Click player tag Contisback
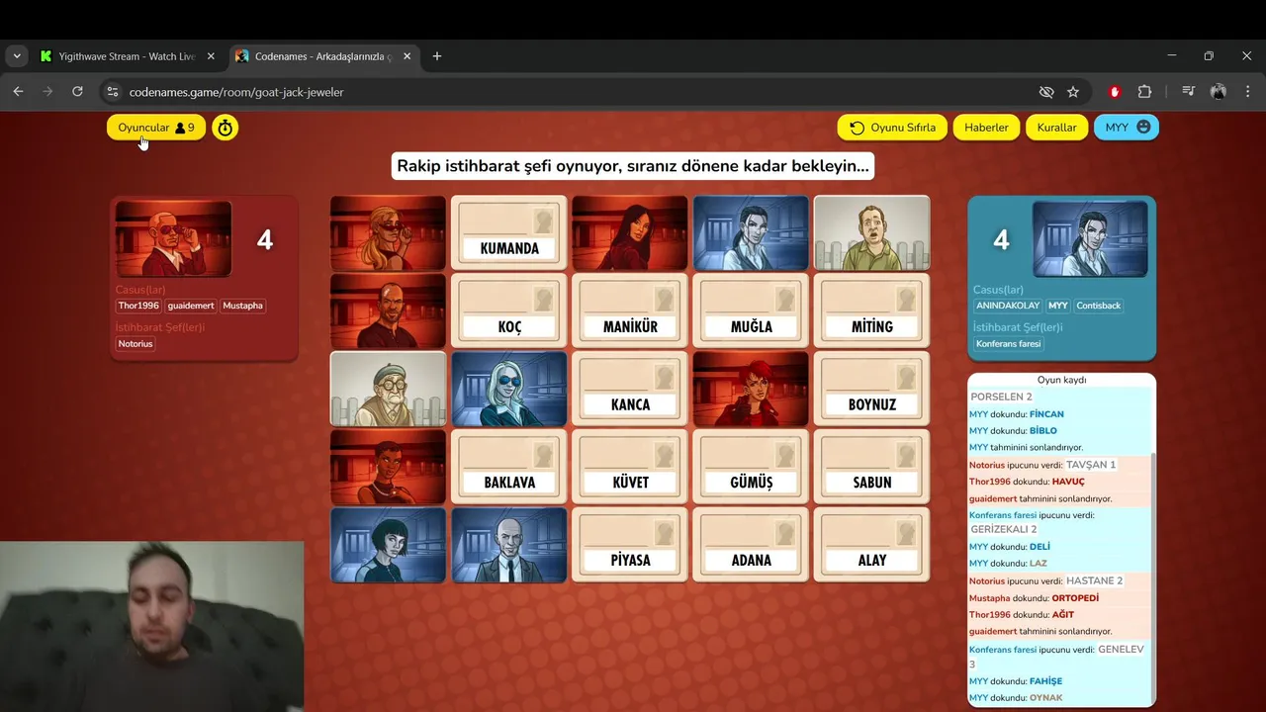This screenshot has width=1266, height=712. tap(1099, 306)
